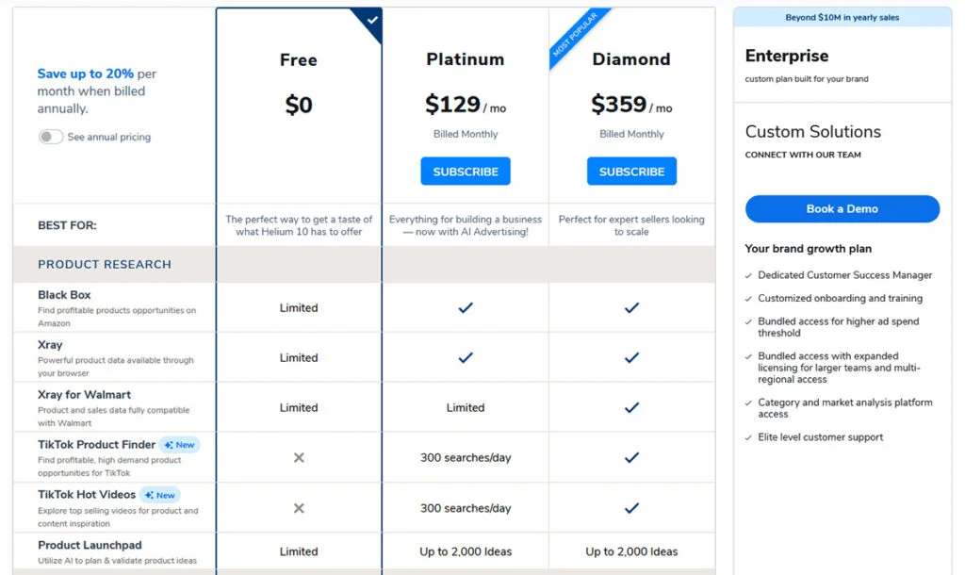
Task: Click the New badge beside TikTok Hot Videos
Action: click(159, 494)
